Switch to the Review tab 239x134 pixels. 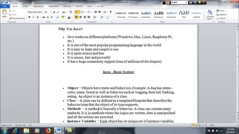click(79, 6)
